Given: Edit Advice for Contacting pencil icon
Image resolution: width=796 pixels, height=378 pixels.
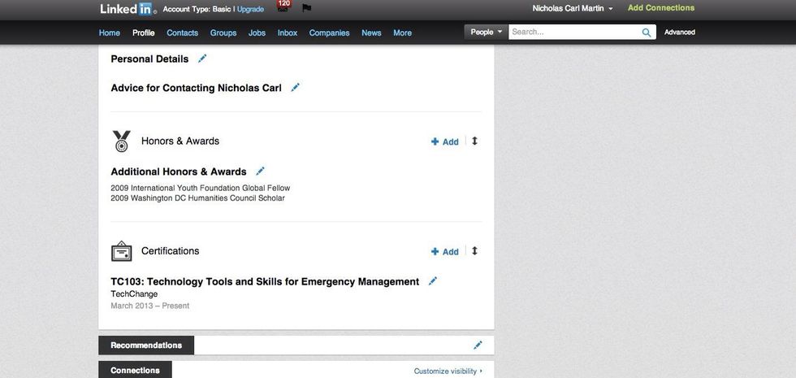Looking at the screenshot, I should coord(296,88).
